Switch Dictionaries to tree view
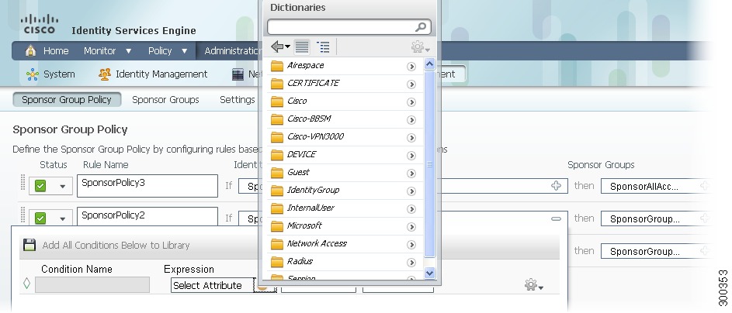732x313 pixels. pos(323,46)
